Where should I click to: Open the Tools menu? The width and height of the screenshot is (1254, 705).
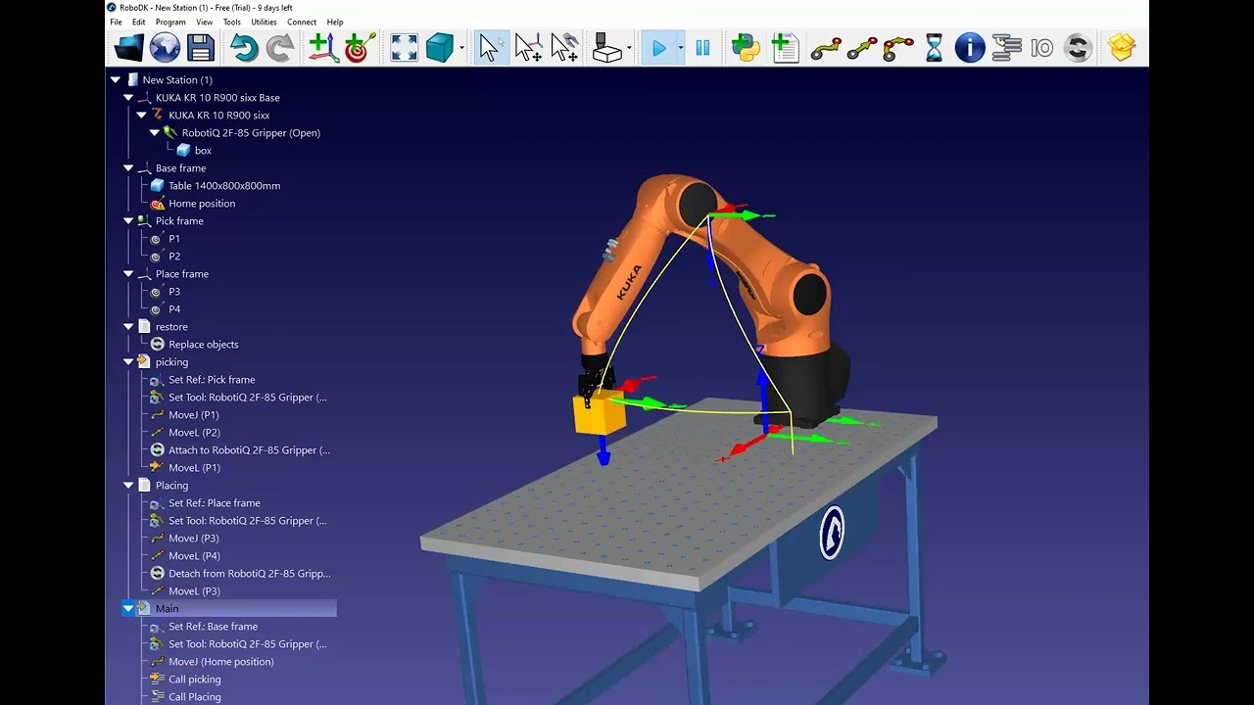click(x=231, y=22)
